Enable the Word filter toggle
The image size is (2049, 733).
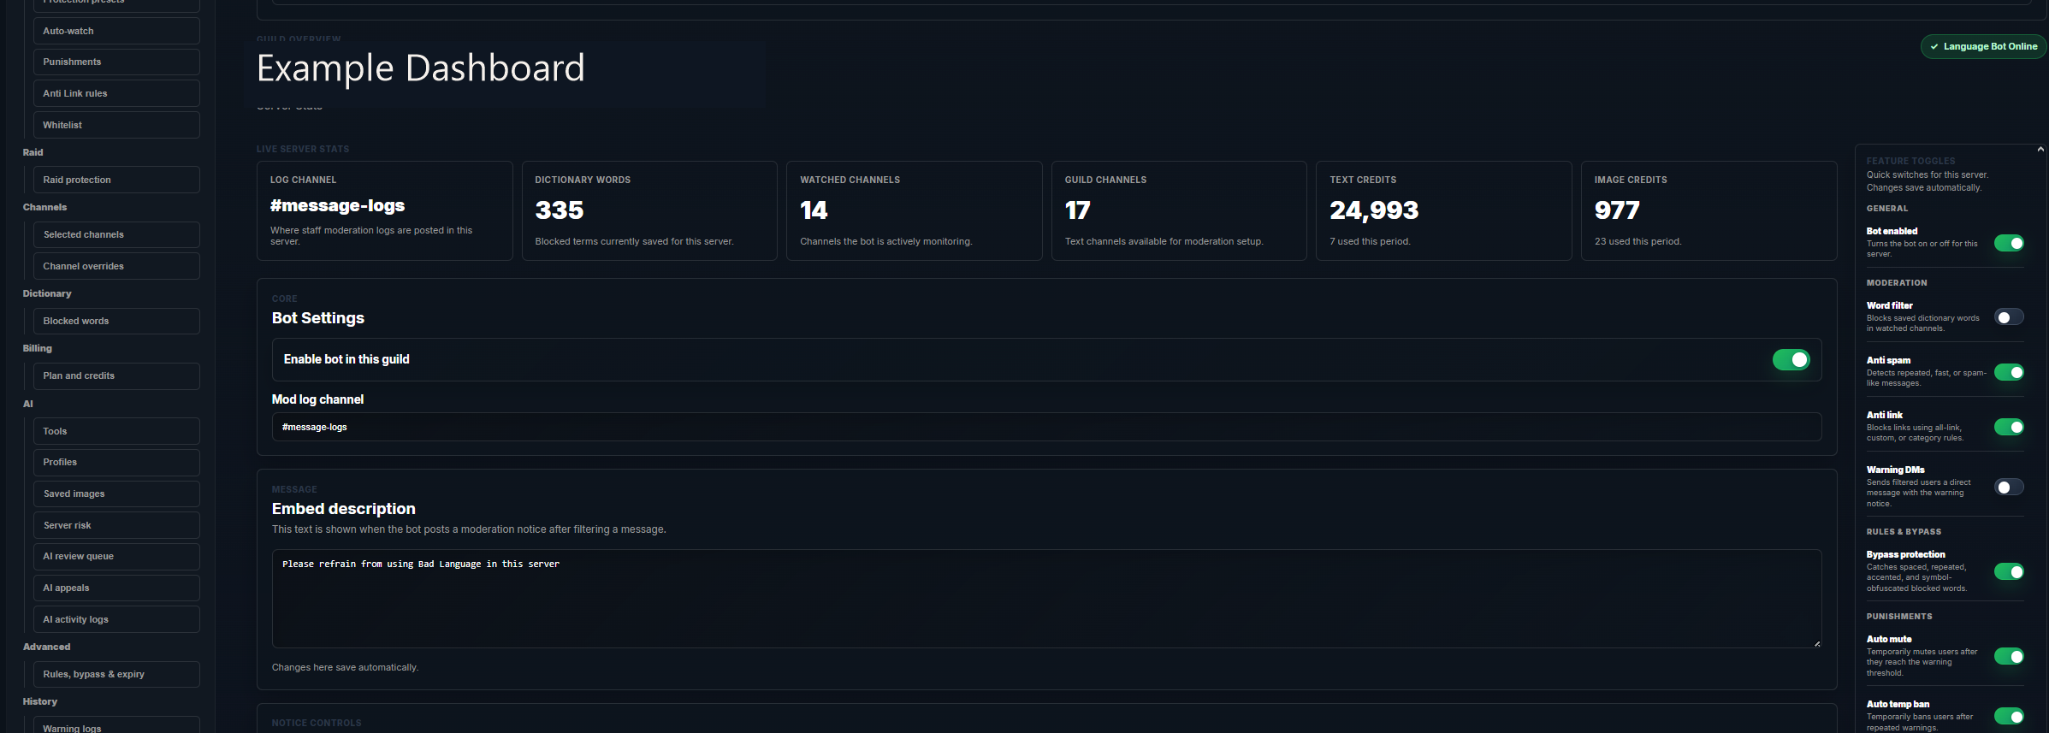[2009, 317]
